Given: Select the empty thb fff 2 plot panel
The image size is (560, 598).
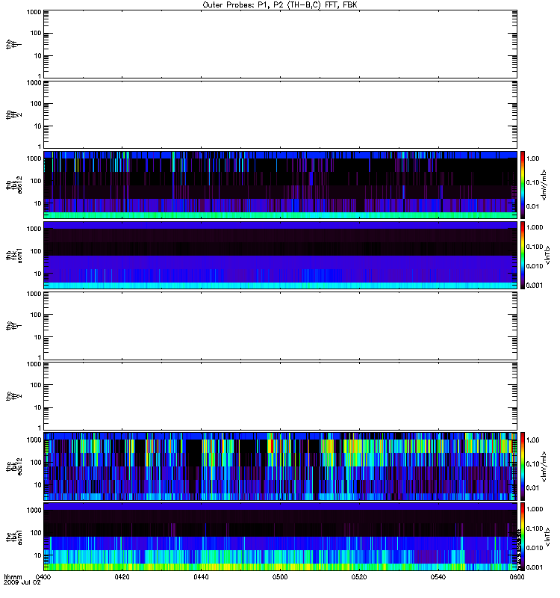Looking at the screenshot, I should [x=280, y=114].
